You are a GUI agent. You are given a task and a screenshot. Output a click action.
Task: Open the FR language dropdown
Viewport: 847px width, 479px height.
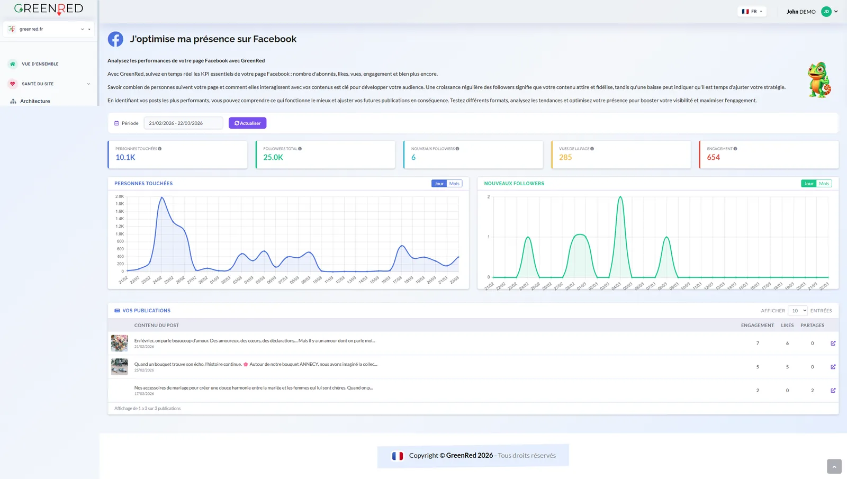(752, 12)
